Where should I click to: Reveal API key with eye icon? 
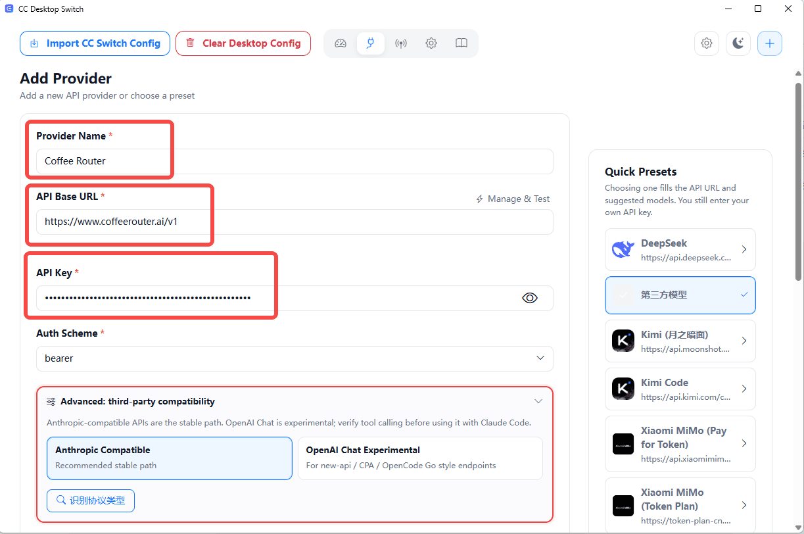click(530, 298)
